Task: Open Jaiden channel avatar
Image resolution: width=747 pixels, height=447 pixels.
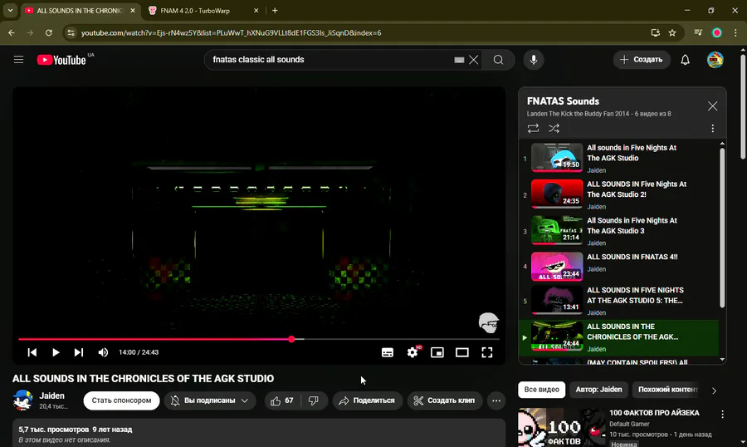Action: 22,400
